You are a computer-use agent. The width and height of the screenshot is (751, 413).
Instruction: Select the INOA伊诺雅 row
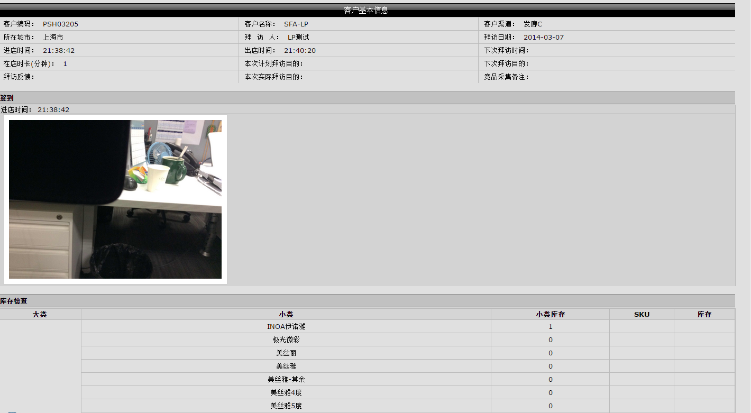pyautogui.click(x=286, y=327)
